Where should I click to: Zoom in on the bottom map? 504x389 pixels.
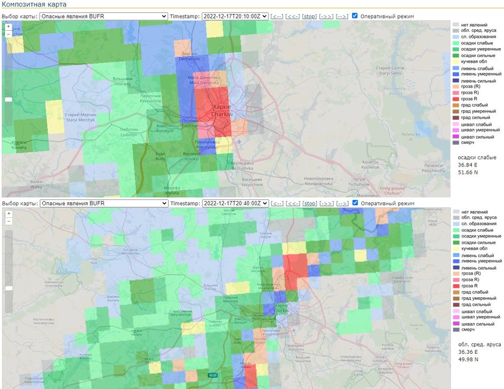click(8, 213)
